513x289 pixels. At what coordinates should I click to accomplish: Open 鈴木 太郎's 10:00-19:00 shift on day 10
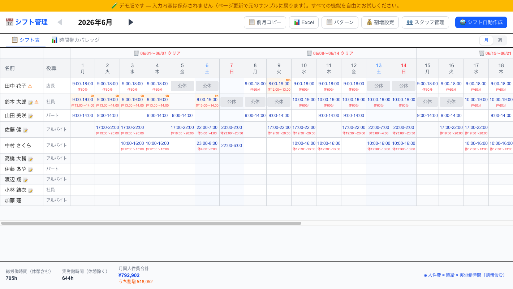tap(304, 102)
